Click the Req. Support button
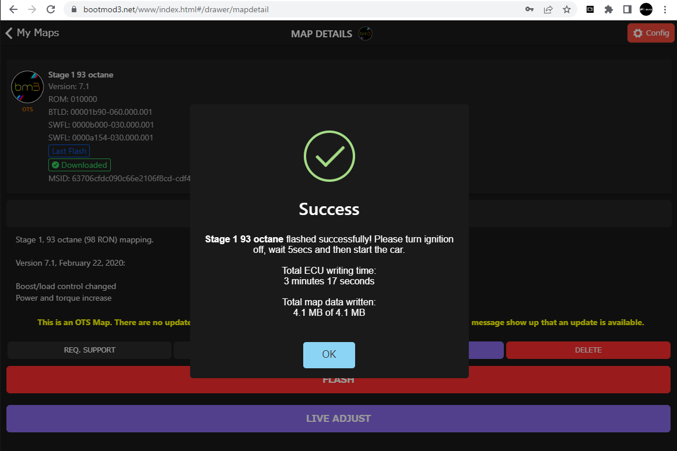This screenshot has height=451, width=677. point(89,350)
